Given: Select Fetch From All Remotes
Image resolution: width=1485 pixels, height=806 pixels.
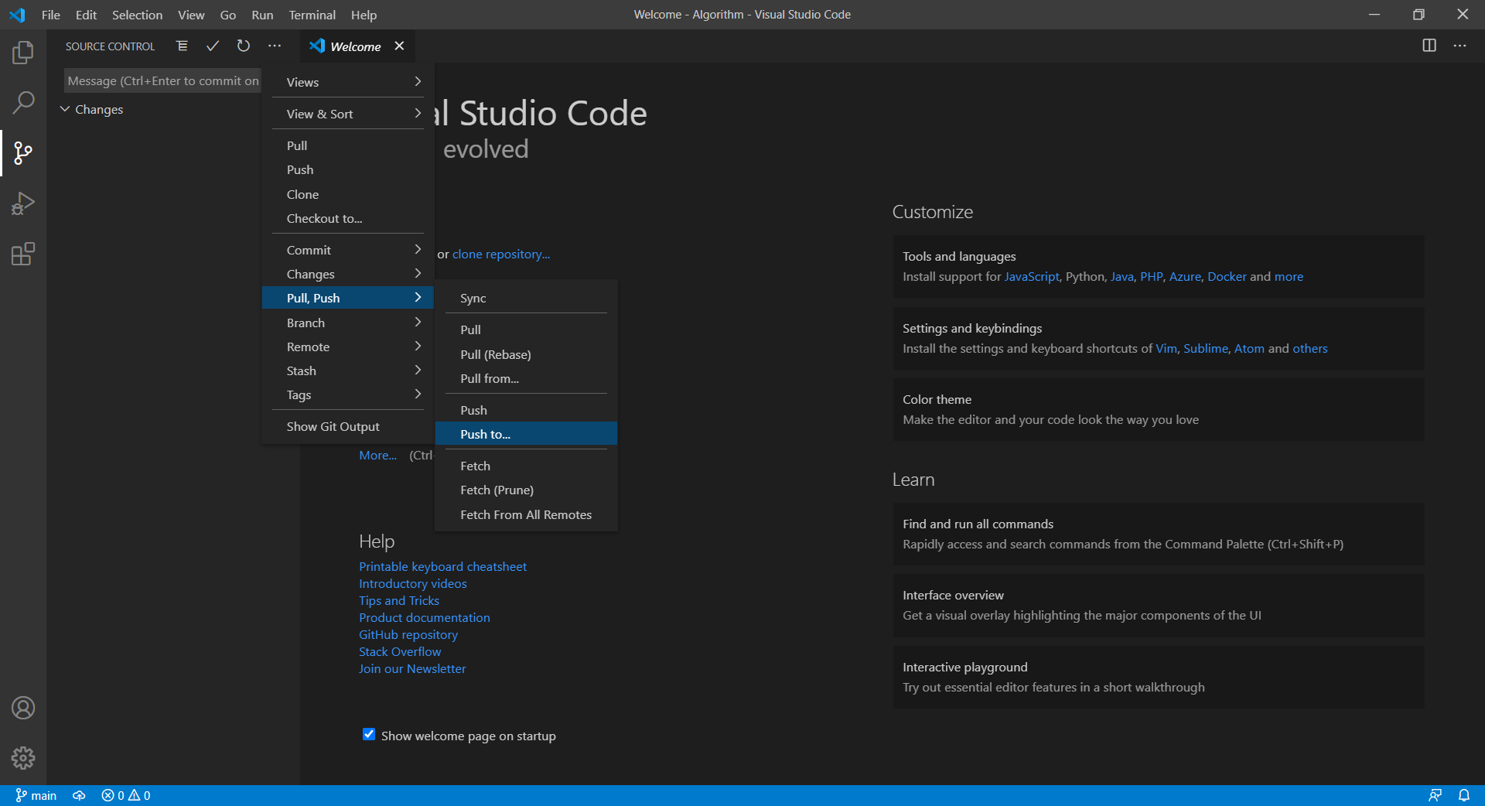Looking at the screenshot, I should (x=526, y=514).
